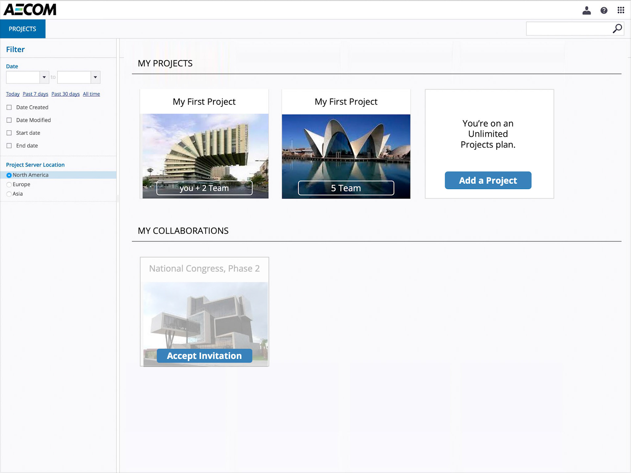Accept the National Congress invitation
Image resolution: width=631 pixels, height=473 pixels.
pyautogui.click(x=204, y=356)
